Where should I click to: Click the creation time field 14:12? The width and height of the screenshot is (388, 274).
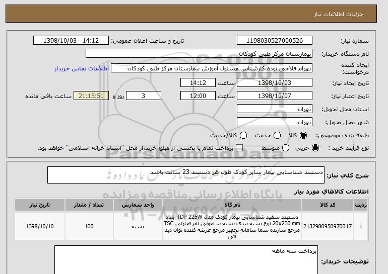tap(198, 82)
